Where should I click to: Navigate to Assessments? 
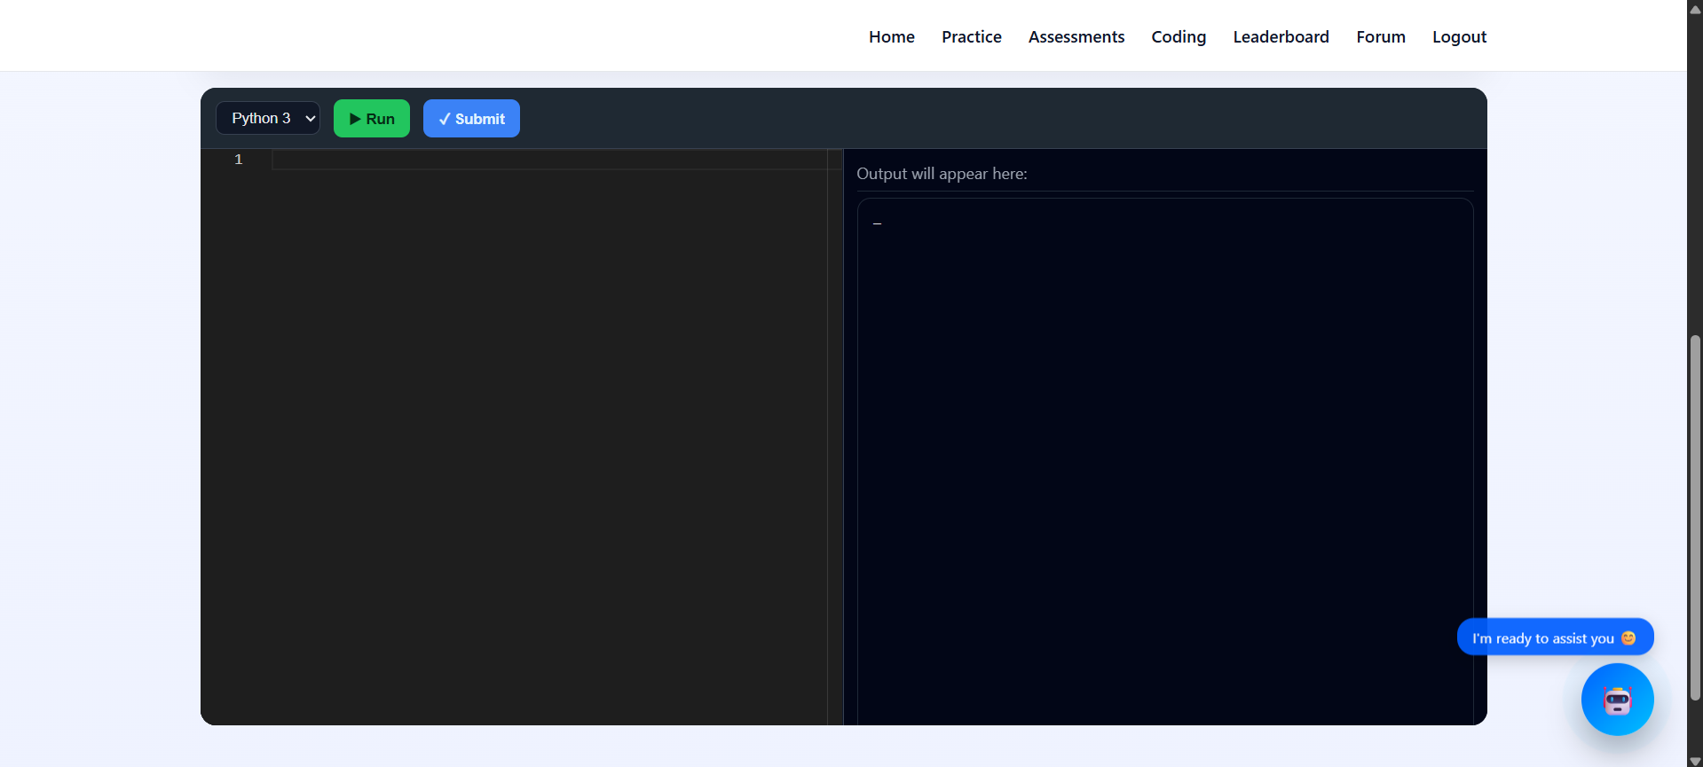[1076, 37]
